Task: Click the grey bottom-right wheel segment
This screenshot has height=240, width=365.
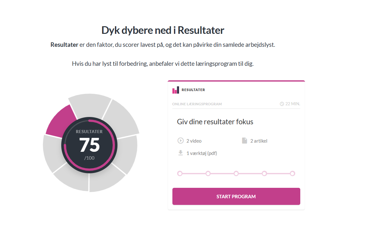Action: 106,179
